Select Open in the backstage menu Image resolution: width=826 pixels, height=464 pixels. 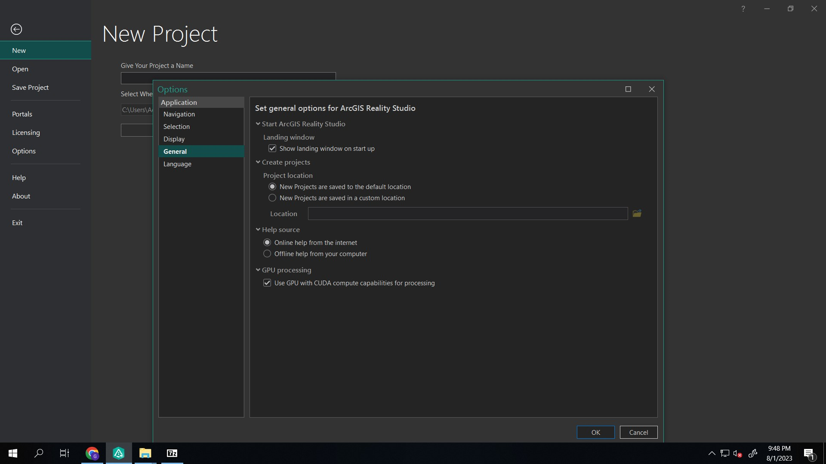(46, 69)
